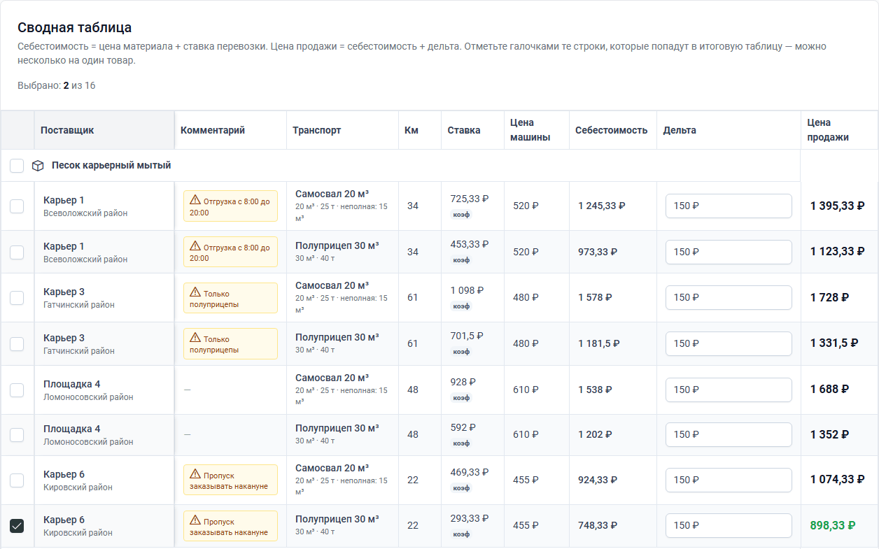The width and height of the screenshot is (879, 549).
Task: Click the box icon beside Песок карьерный мытый
Action: point(38,166)
